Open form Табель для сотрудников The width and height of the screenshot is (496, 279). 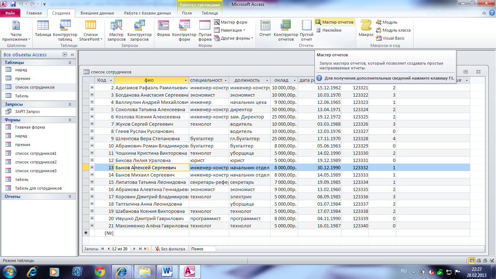click(38, 188)
